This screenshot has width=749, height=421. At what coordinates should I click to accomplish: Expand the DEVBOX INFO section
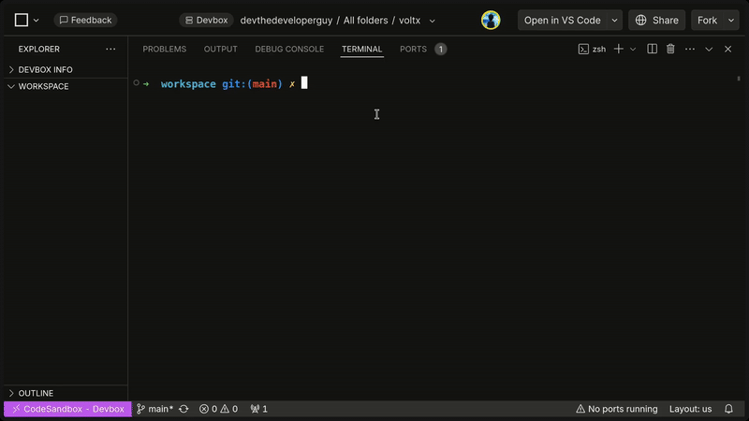(66, 69)
